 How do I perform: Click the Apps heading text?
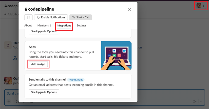(32, 47)
